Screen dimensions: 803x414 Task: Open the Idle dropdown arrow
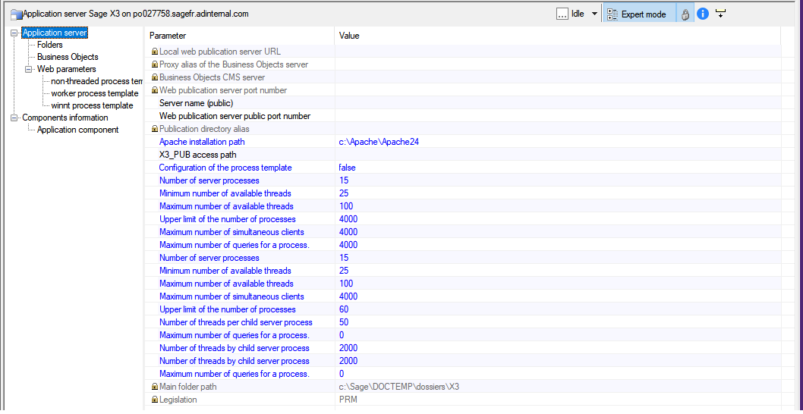coord(594,14)
